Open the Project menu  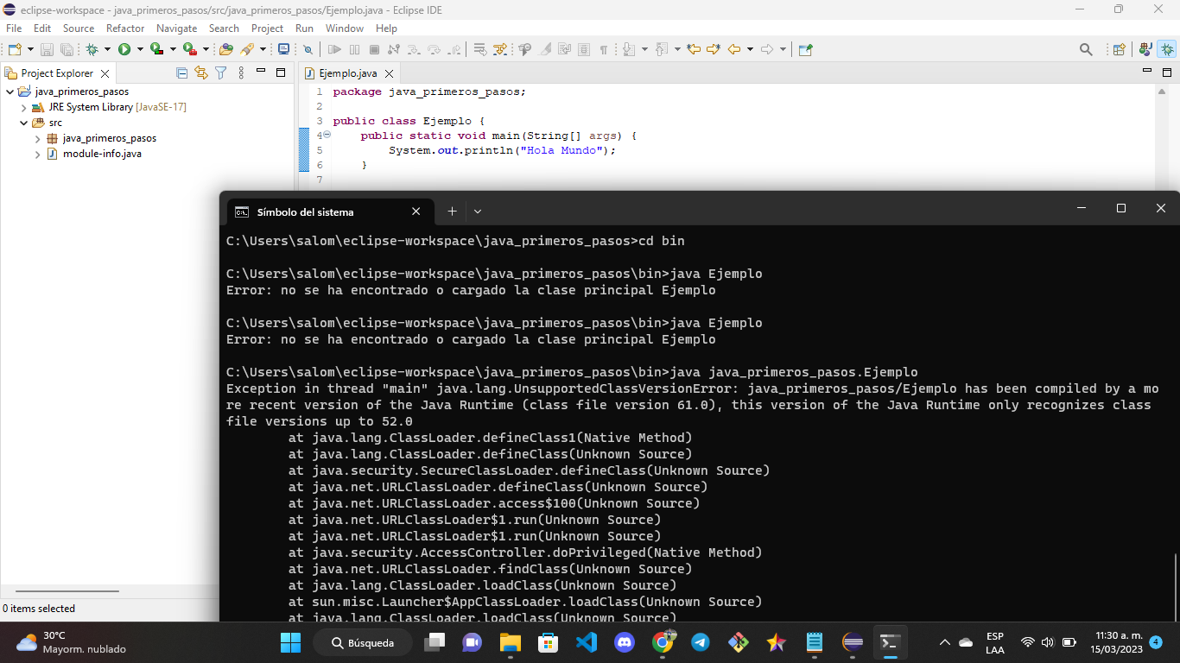click(x=268, y=28)
